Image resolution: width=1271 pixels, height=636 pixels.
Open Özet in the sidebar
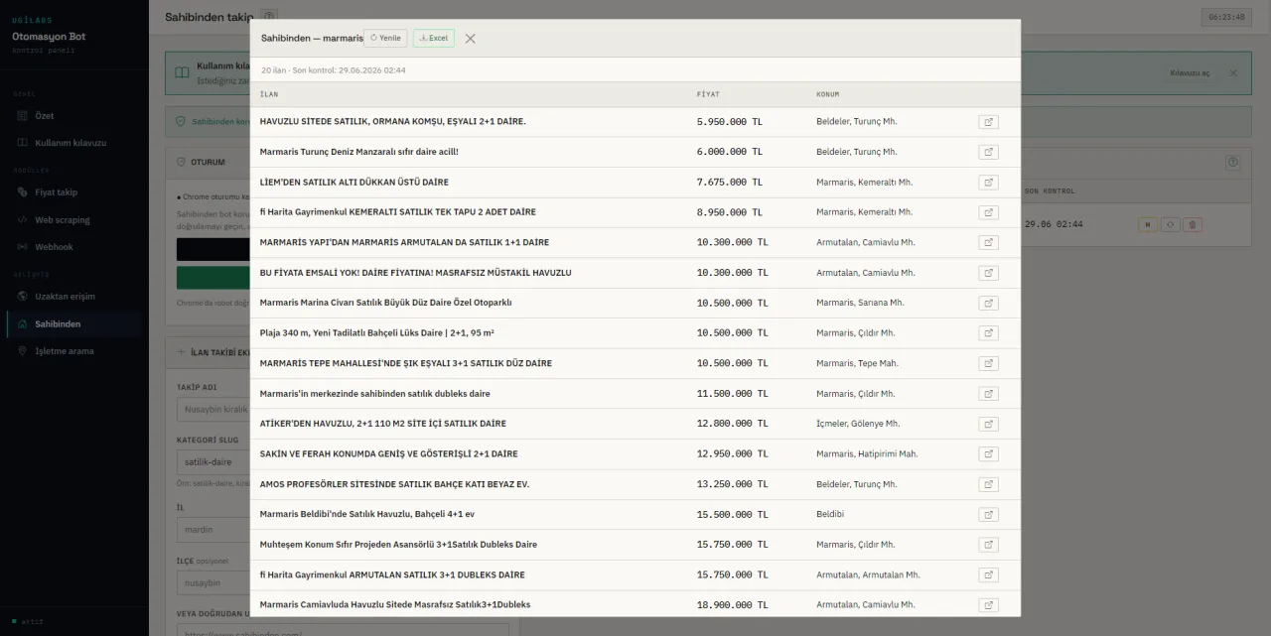(x=74, y=115)
